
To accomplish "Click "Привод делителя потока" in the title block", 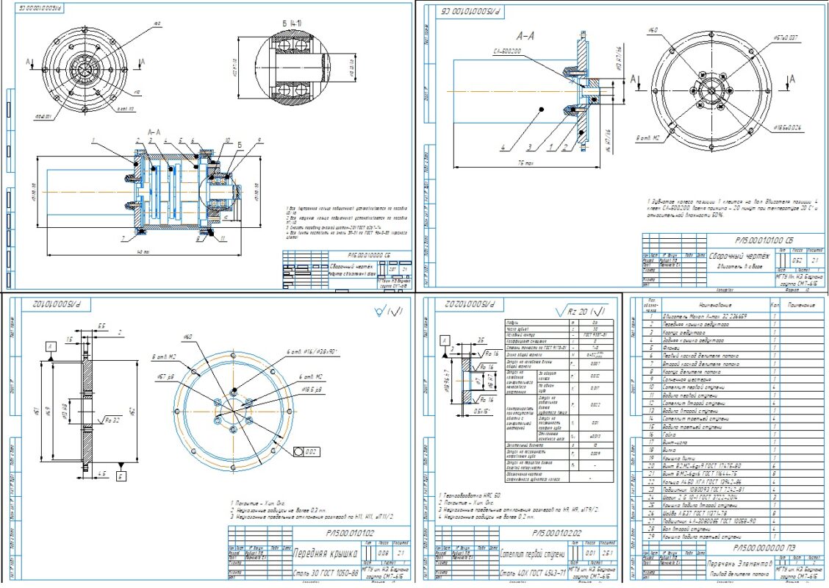I will (739, 574).
